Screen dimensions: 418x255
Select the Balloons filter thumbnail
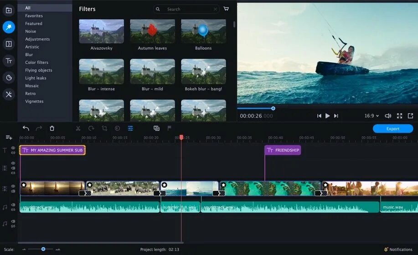[x=203, y=31]
